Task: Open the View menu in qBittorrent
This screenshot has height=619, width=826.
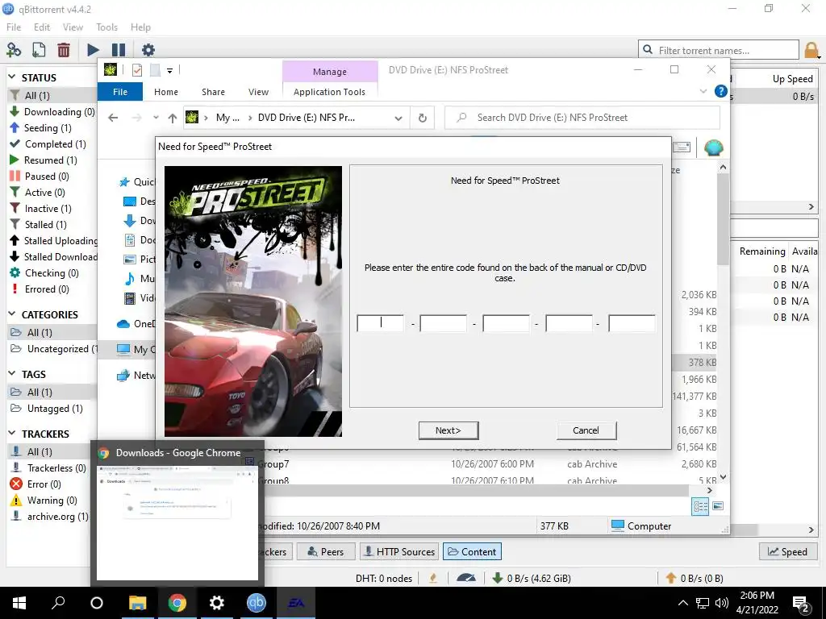Action: [x=73, y=27]
